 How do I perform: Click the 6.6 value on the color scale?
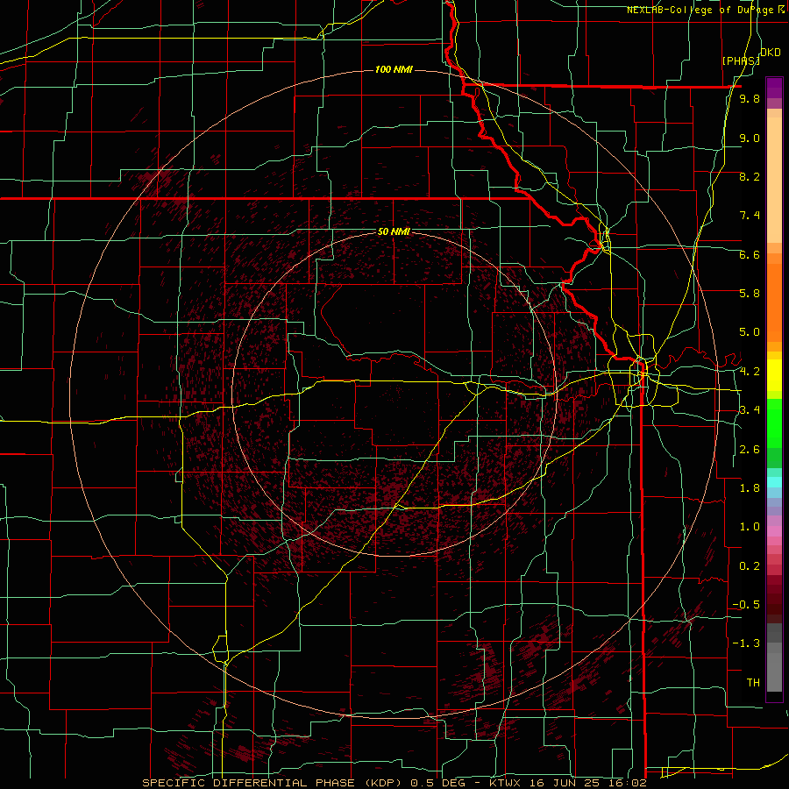coord(750,254)
